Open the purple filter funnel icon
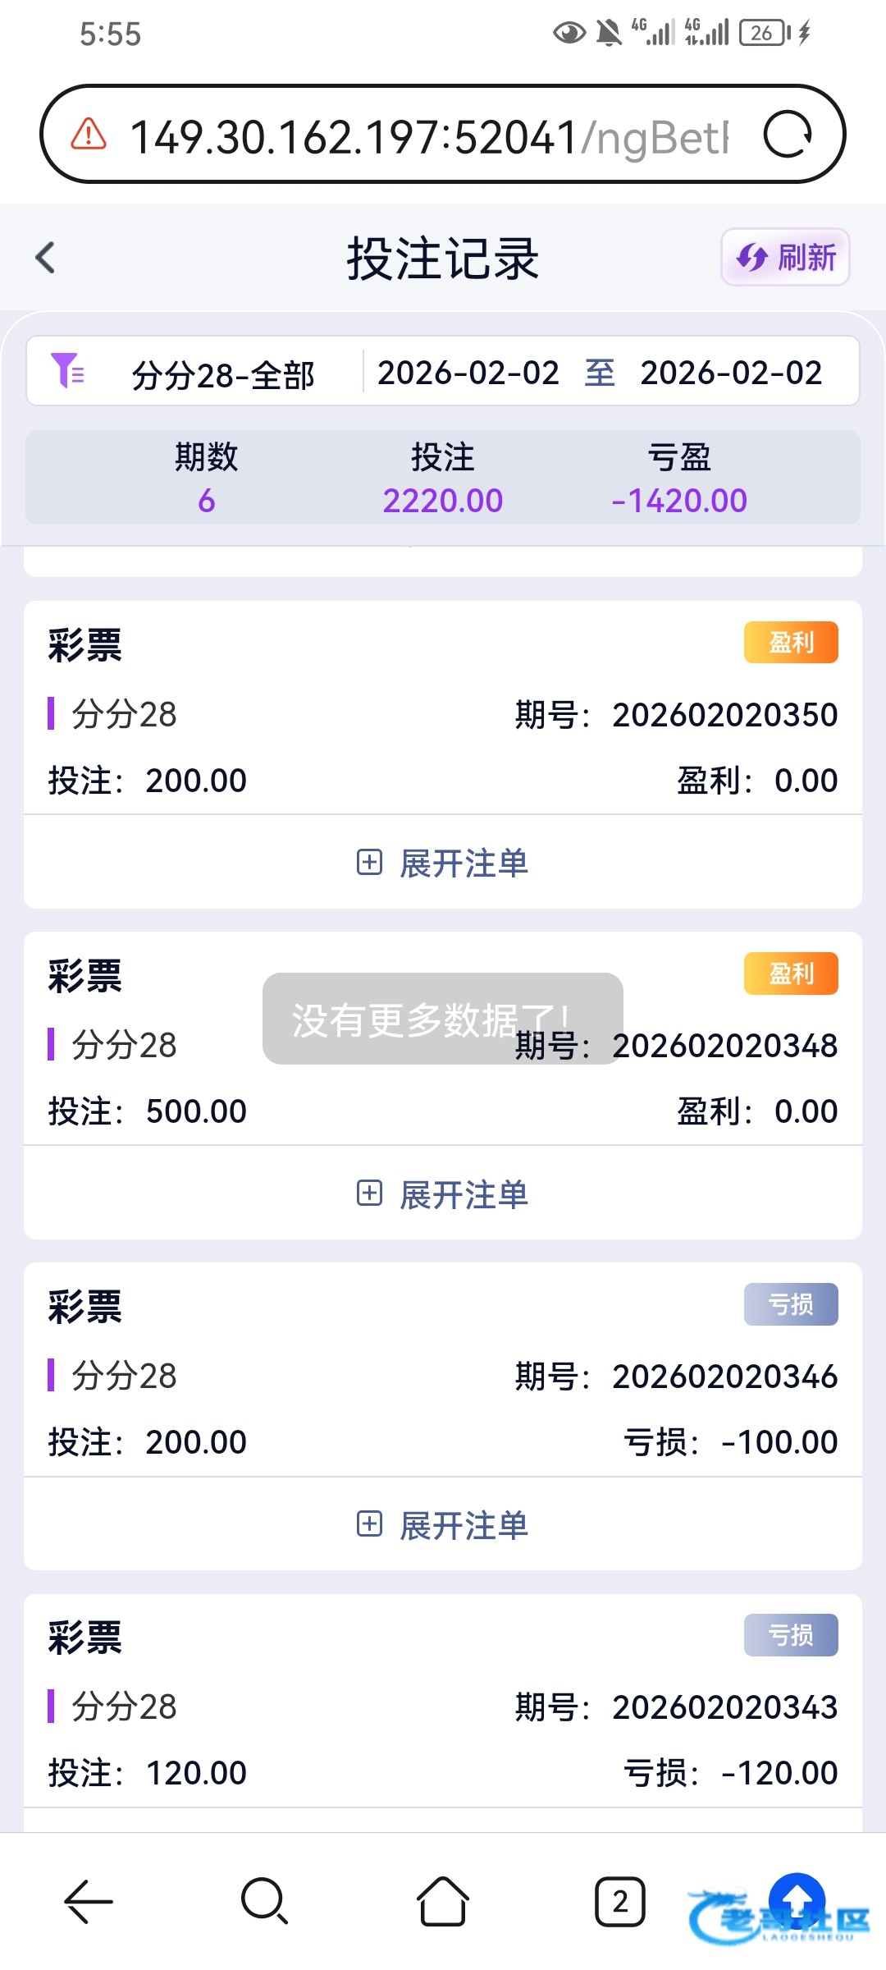The height and width of the screenshot is (1970, 886). 67,371
